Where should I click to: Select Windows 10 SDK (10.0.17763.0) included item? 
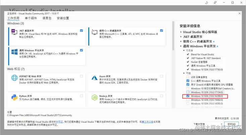pos(207,70)
